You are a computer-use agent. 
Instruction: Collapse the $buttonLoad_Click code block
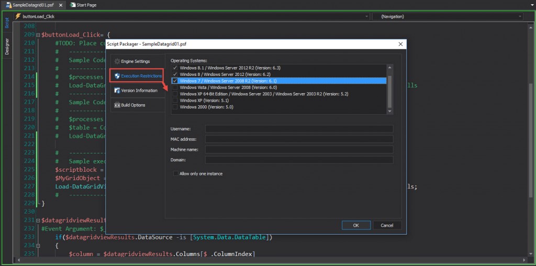38,35
